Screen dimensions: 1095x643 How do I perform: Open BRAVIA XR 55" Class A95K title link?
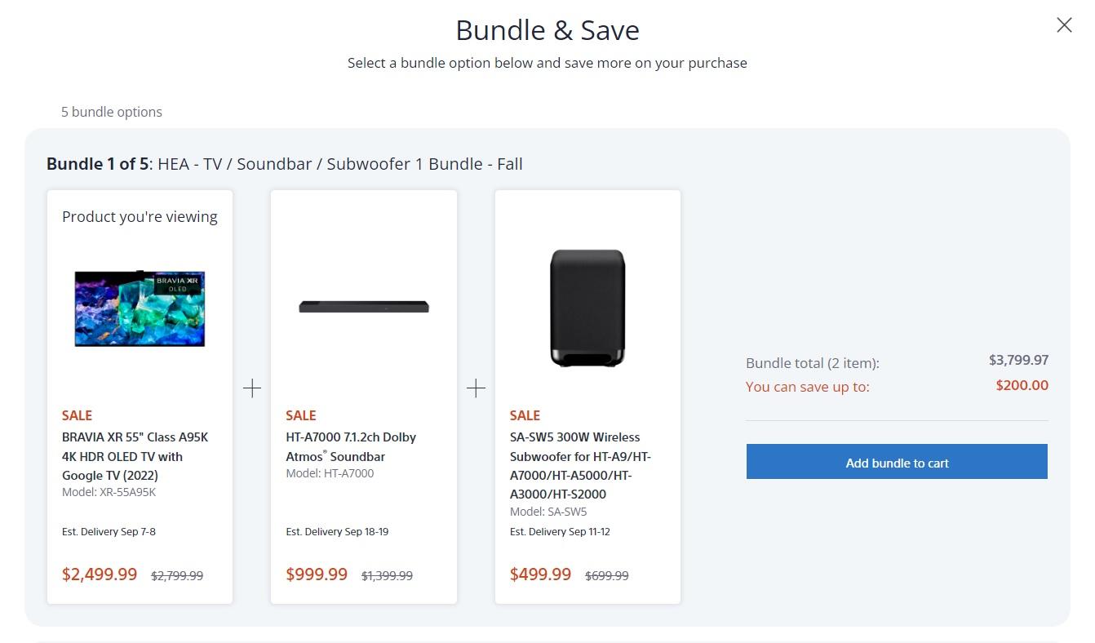[x=135, y=456]
